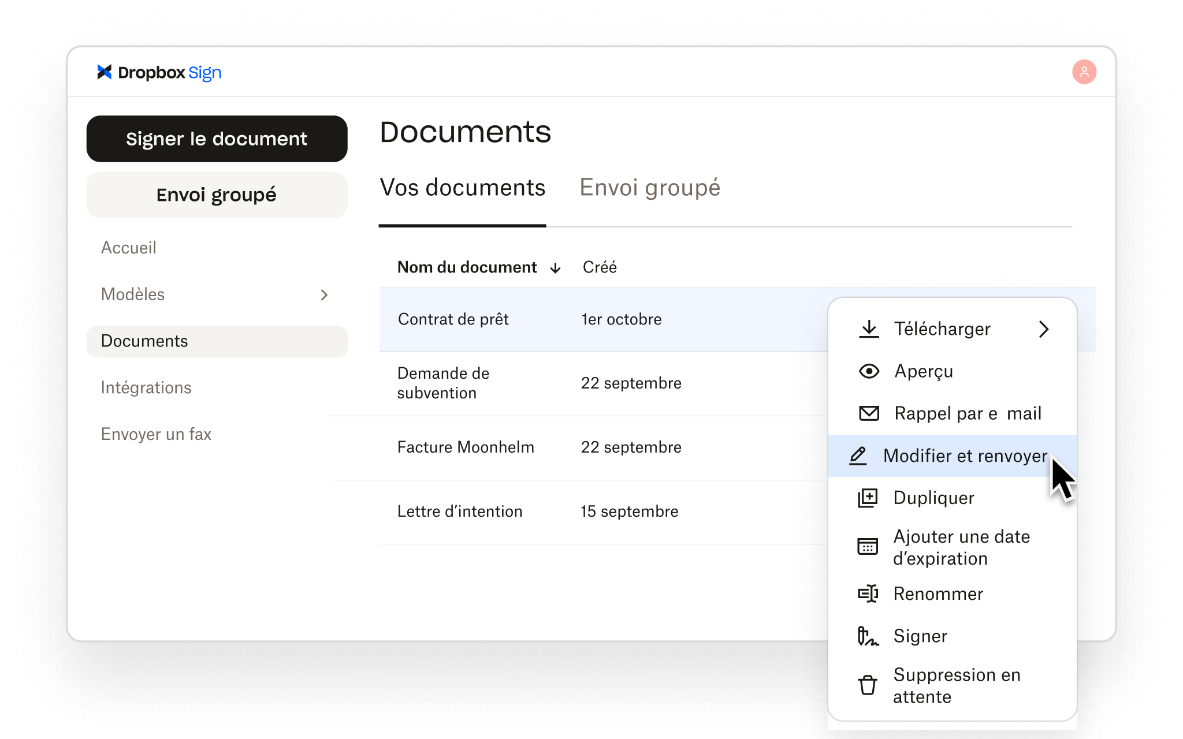This screenshot has height=739, width=1183.
Task: Select the Facture Moonhelm document
Action: click(466, 447)
